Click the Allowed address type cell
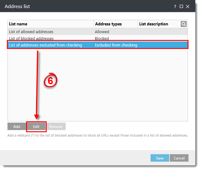 [102, 32]
